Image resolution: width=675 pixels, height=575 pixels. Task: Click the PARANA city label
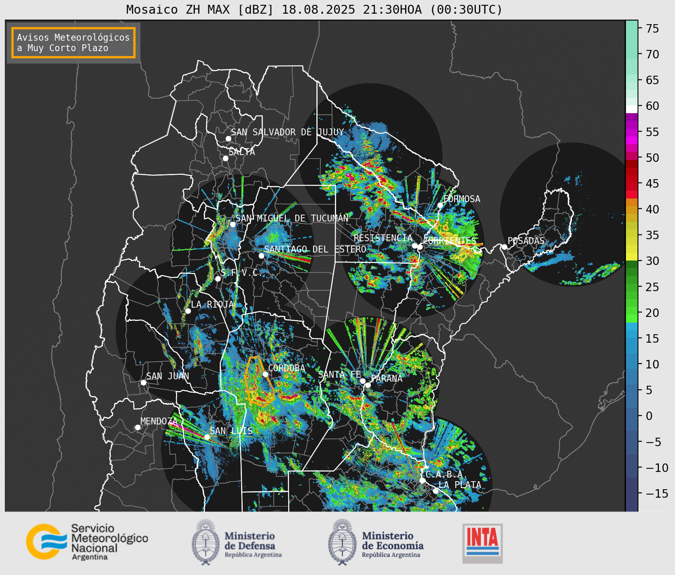[386, 379]
